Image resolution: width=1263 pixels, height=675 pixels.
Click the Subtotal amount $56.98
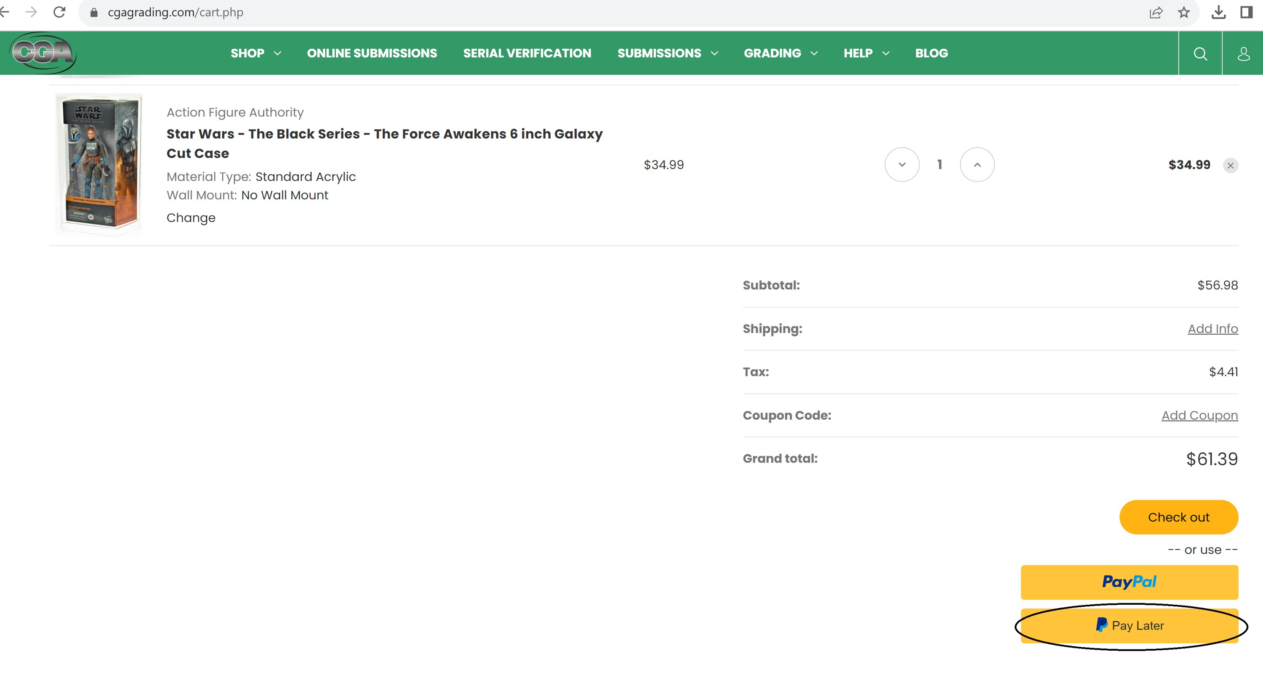(1217, 285)
